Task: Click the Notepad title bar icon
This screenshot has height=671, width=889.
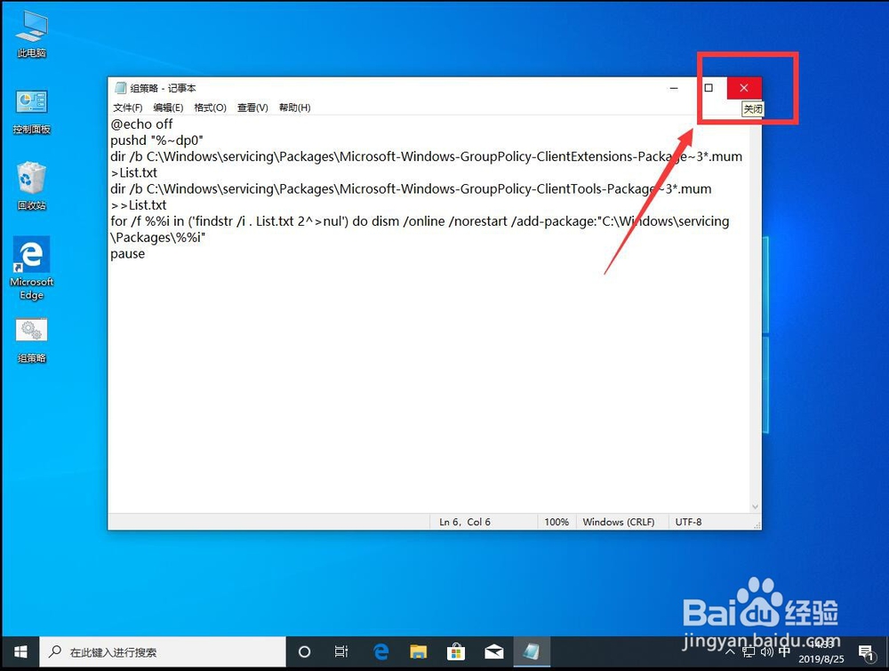Action: [x=120, y=88]
